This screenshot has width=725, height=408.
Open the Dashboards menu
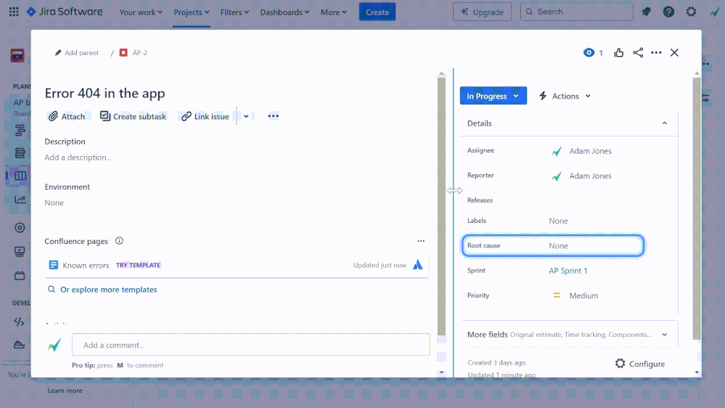point(284,12)
